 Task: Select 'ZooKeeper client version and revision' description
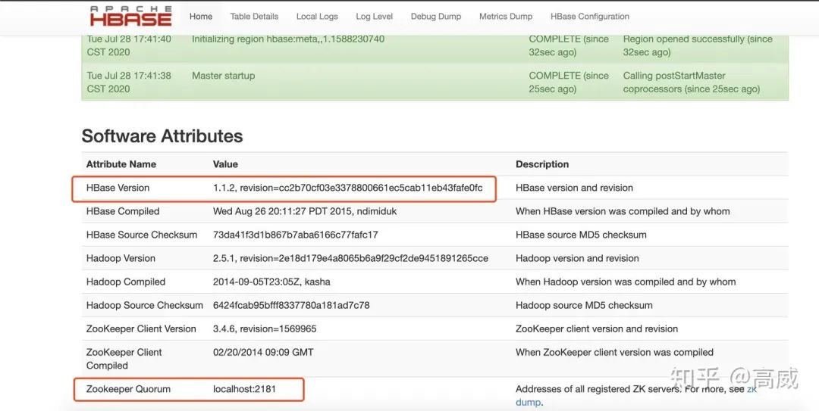pyautogui.click(x=597, y=328)
